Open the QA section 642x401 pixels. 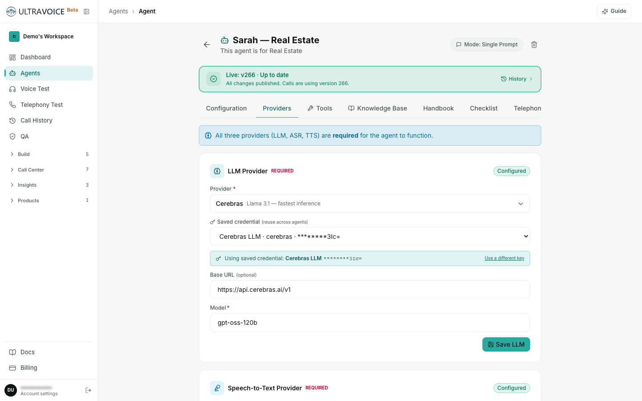pyautogui.click(x=49, y=136)
